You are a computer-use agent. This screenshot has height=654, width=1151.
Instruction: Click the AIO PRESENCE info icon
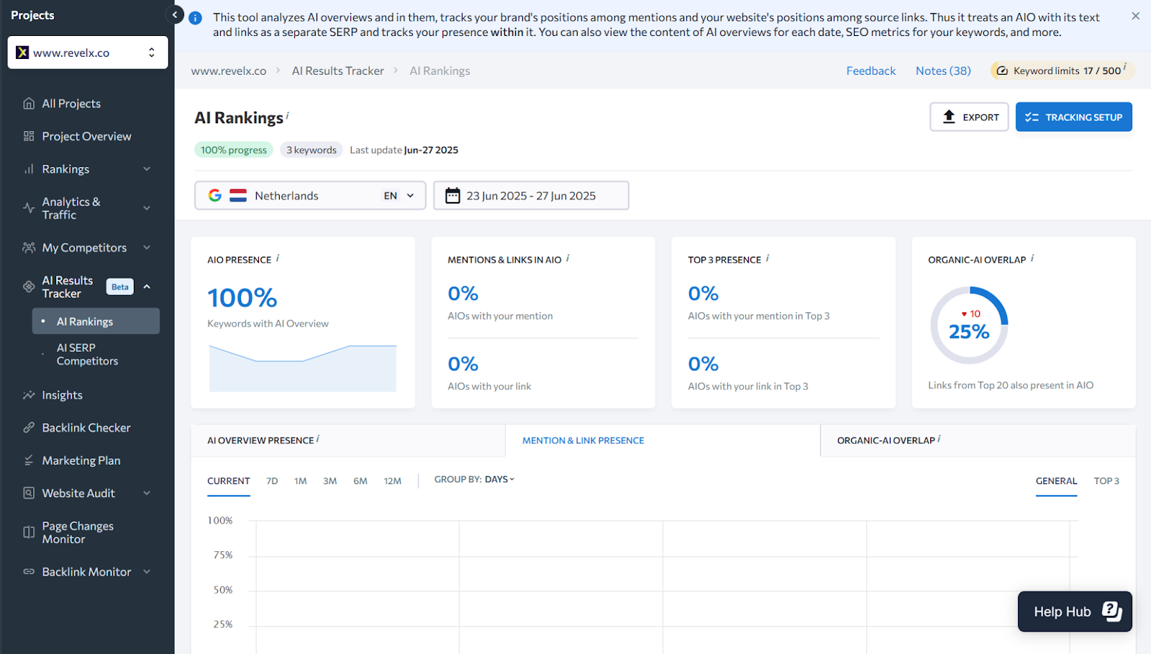pos(278,258)
